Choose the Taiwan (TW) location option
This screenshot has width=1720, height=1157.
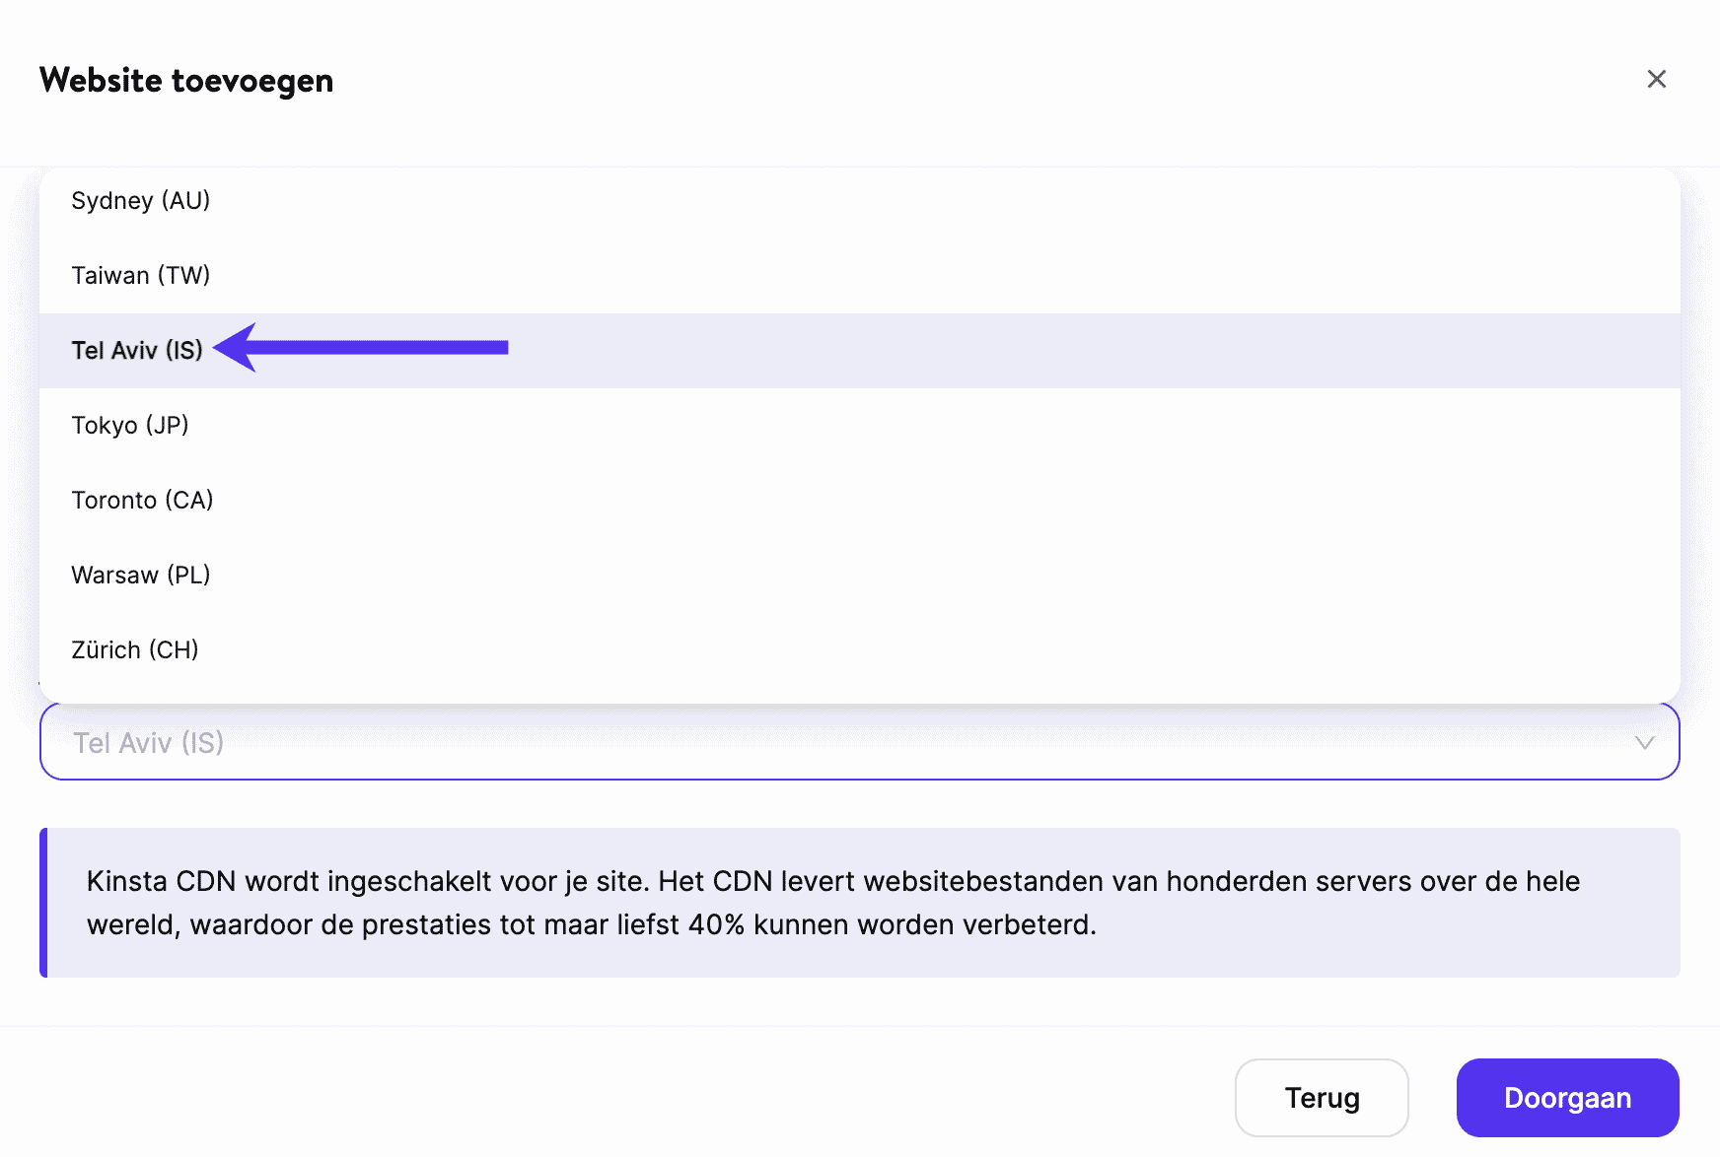[x=141, y=276]
